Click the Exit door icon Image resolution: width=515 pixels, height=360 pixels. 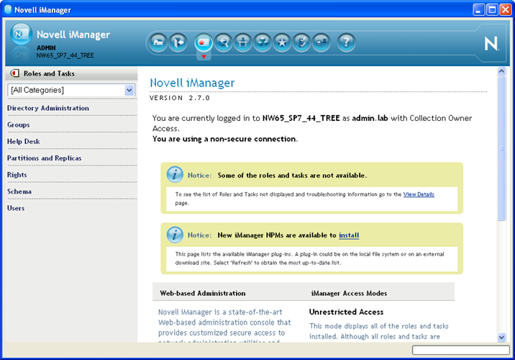[x=178, y=42]
